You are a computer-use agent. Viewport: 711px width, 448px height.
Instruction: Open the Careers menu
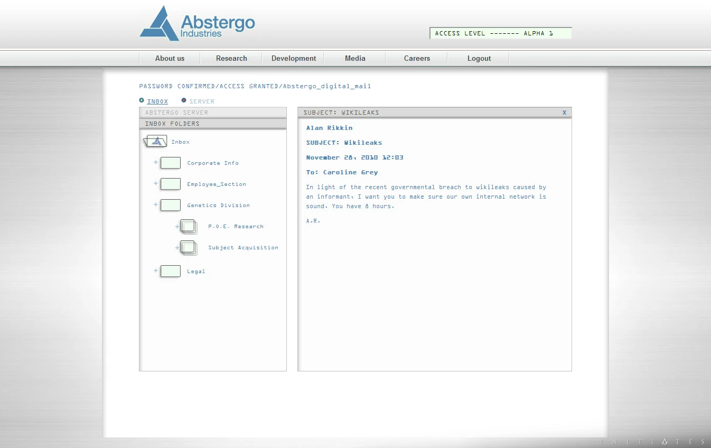417,58
